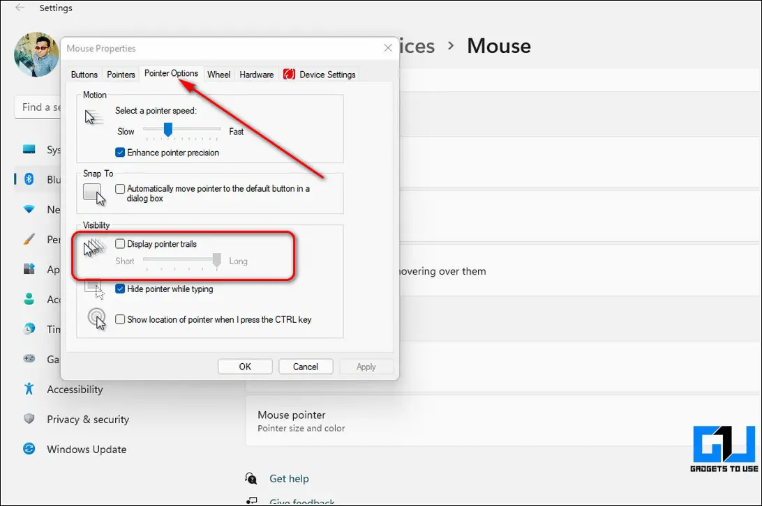The height and width of the screenshot is (506, 762).
Task: Select the Pointer Options tab
Action: point(171,73)
